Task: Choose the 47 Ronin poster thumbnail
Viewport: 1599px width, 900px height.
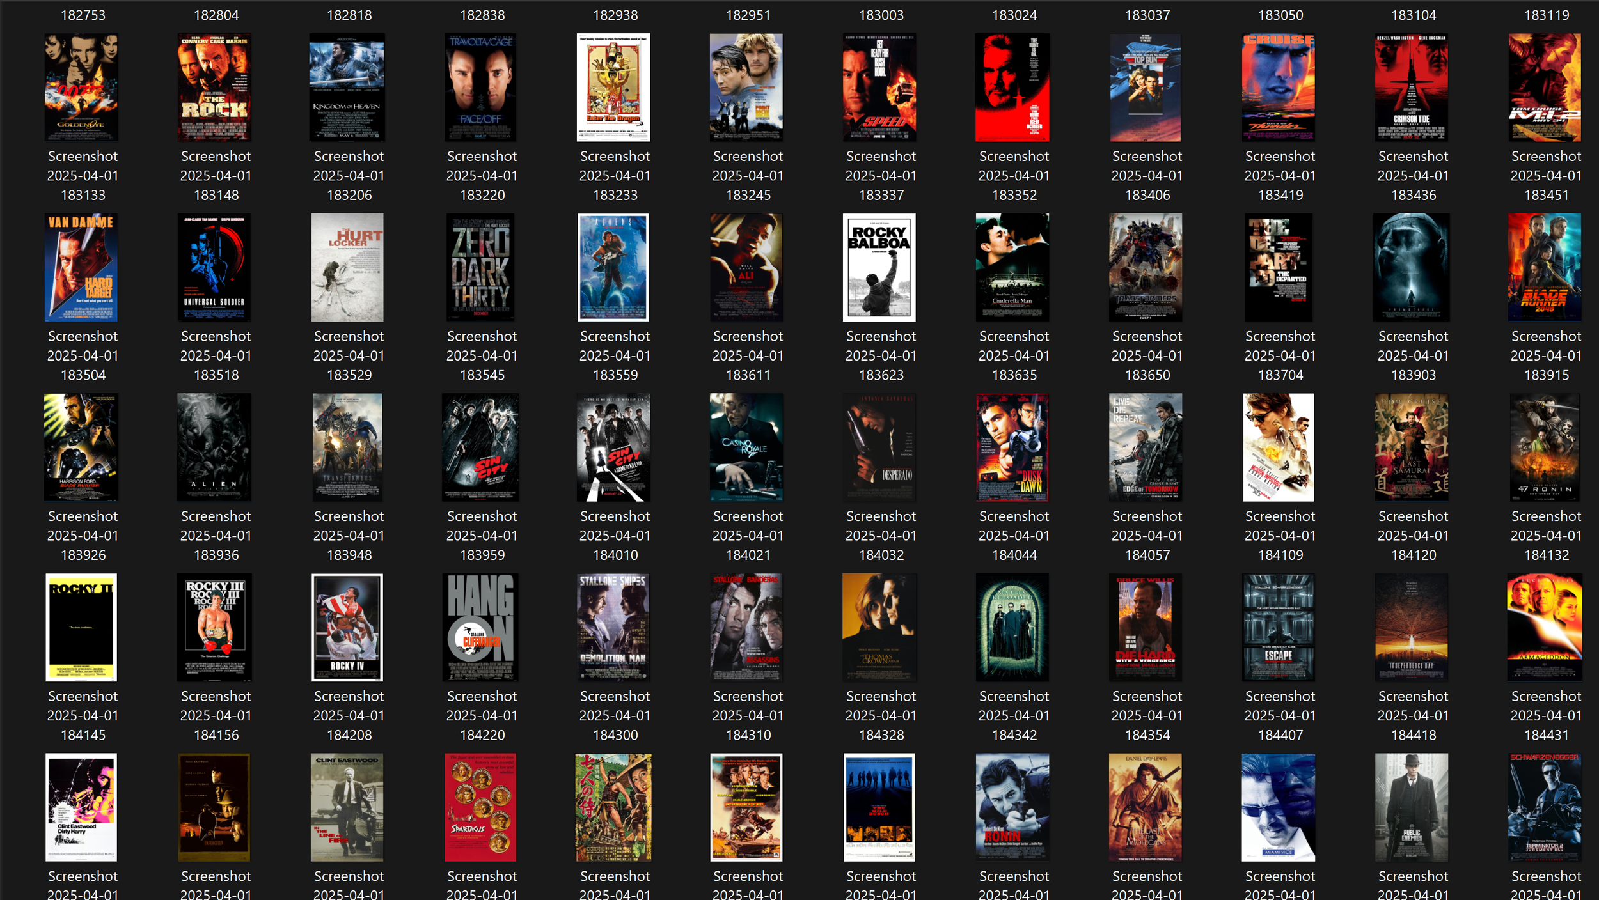Action: point(1545,447)
